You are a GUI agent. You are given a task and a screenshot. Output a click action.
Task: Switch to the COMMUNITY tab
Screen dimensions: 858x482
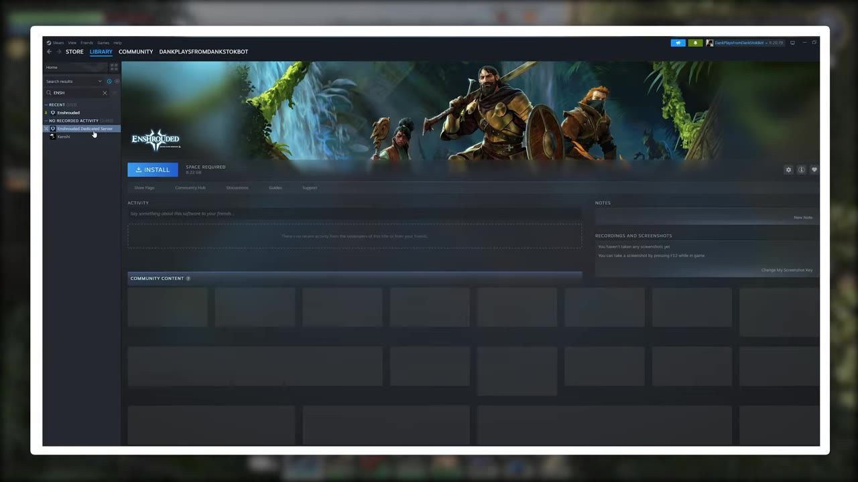coord(136,52)
